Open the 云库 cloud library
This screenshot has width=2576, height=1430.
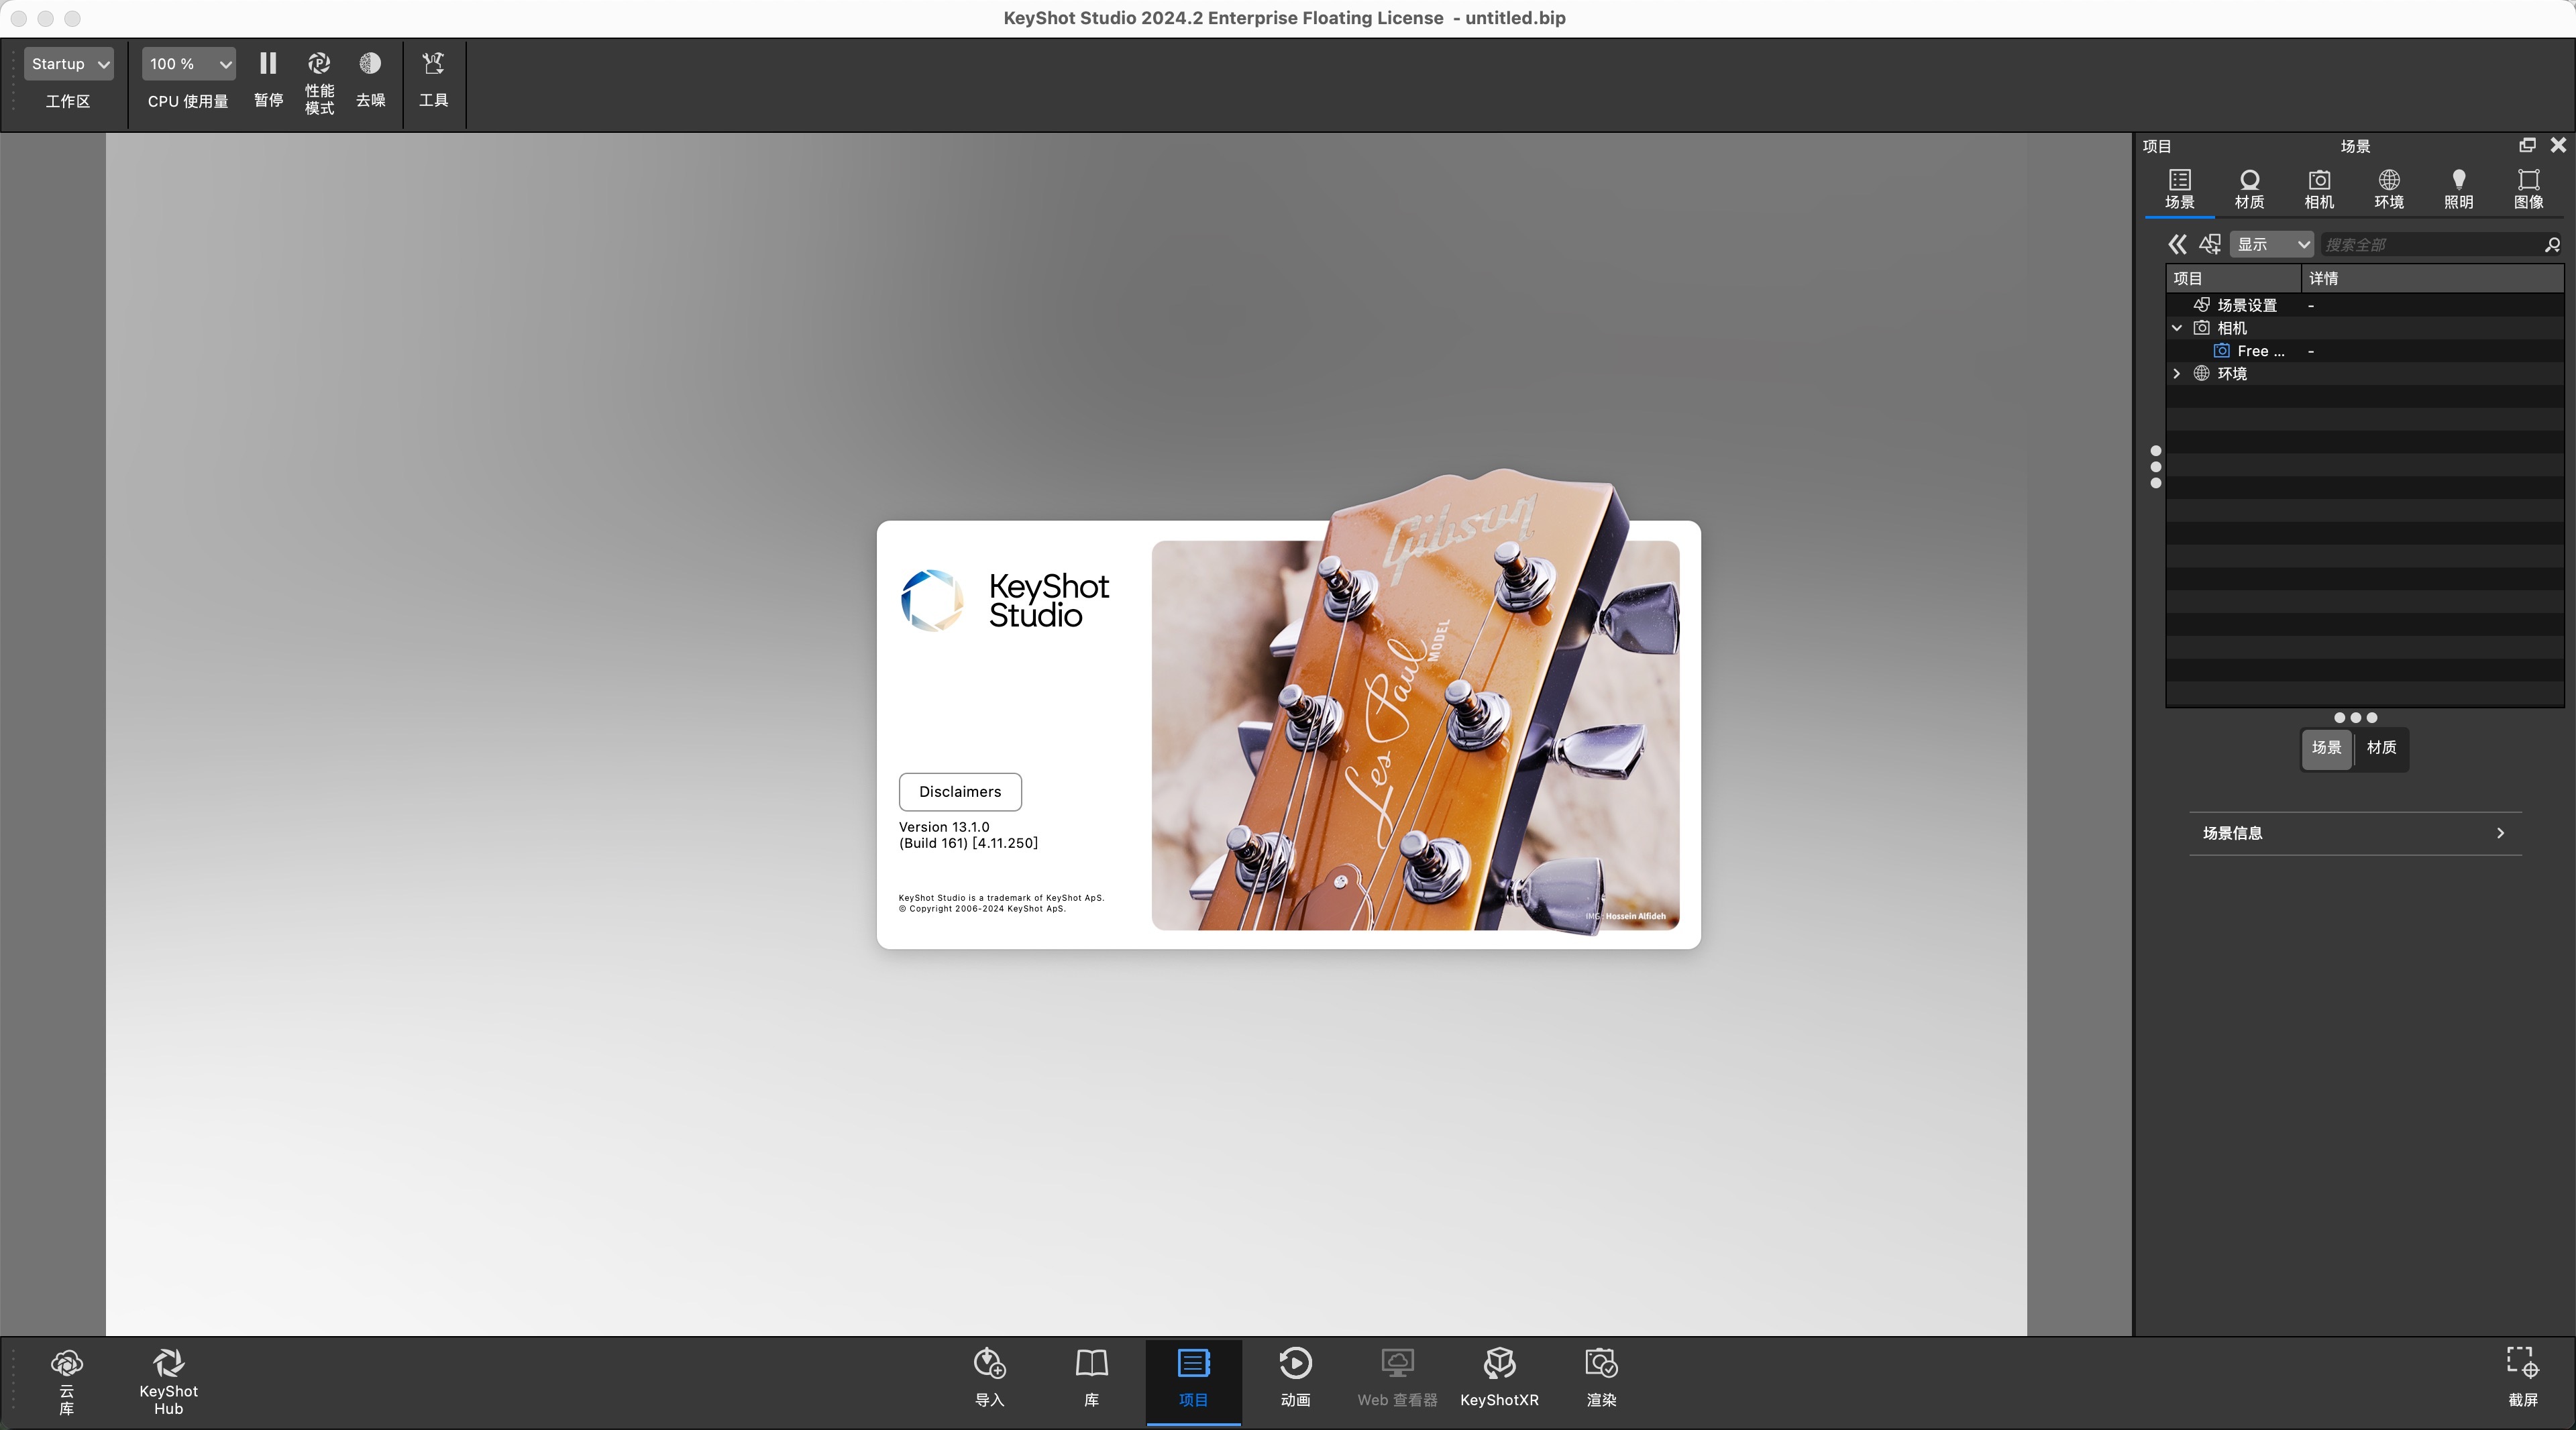click(66, 1382)
